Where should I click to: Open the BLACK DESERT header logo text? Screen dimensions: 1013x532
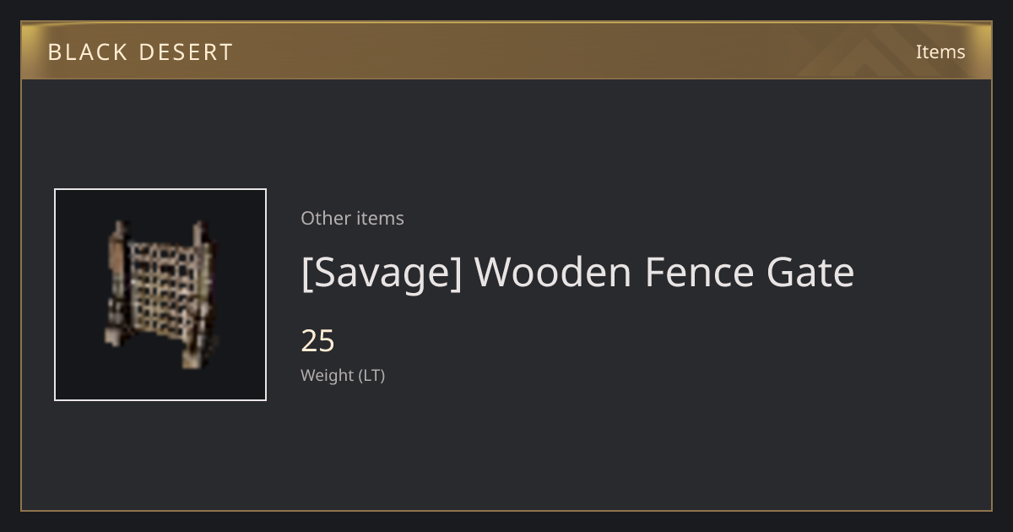[x=140, y=52]
